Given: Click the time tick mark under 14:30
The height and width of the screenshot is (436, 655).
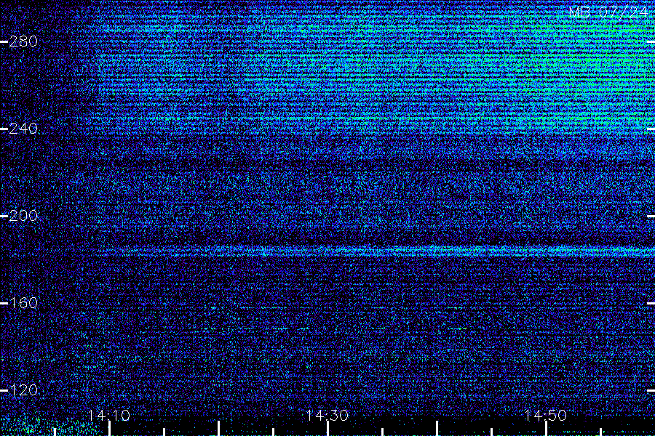Looking at the screenshot, I should [x=328, y=429].
